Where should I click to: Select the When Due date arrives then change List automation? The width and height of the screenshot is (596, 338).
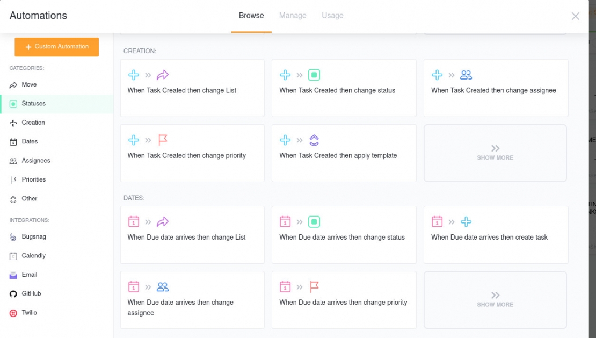pyautogui.click(x=192, y=235)
